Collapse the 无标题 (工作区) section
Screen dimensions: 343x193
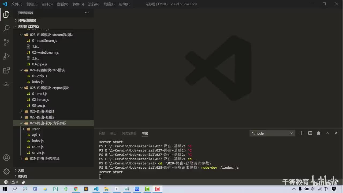point(53,26)
